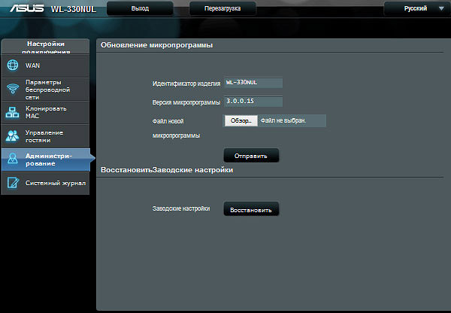Click the Идентификатор изделия label
Viewport: 451px width, 313px height.
tap(186, 84)
